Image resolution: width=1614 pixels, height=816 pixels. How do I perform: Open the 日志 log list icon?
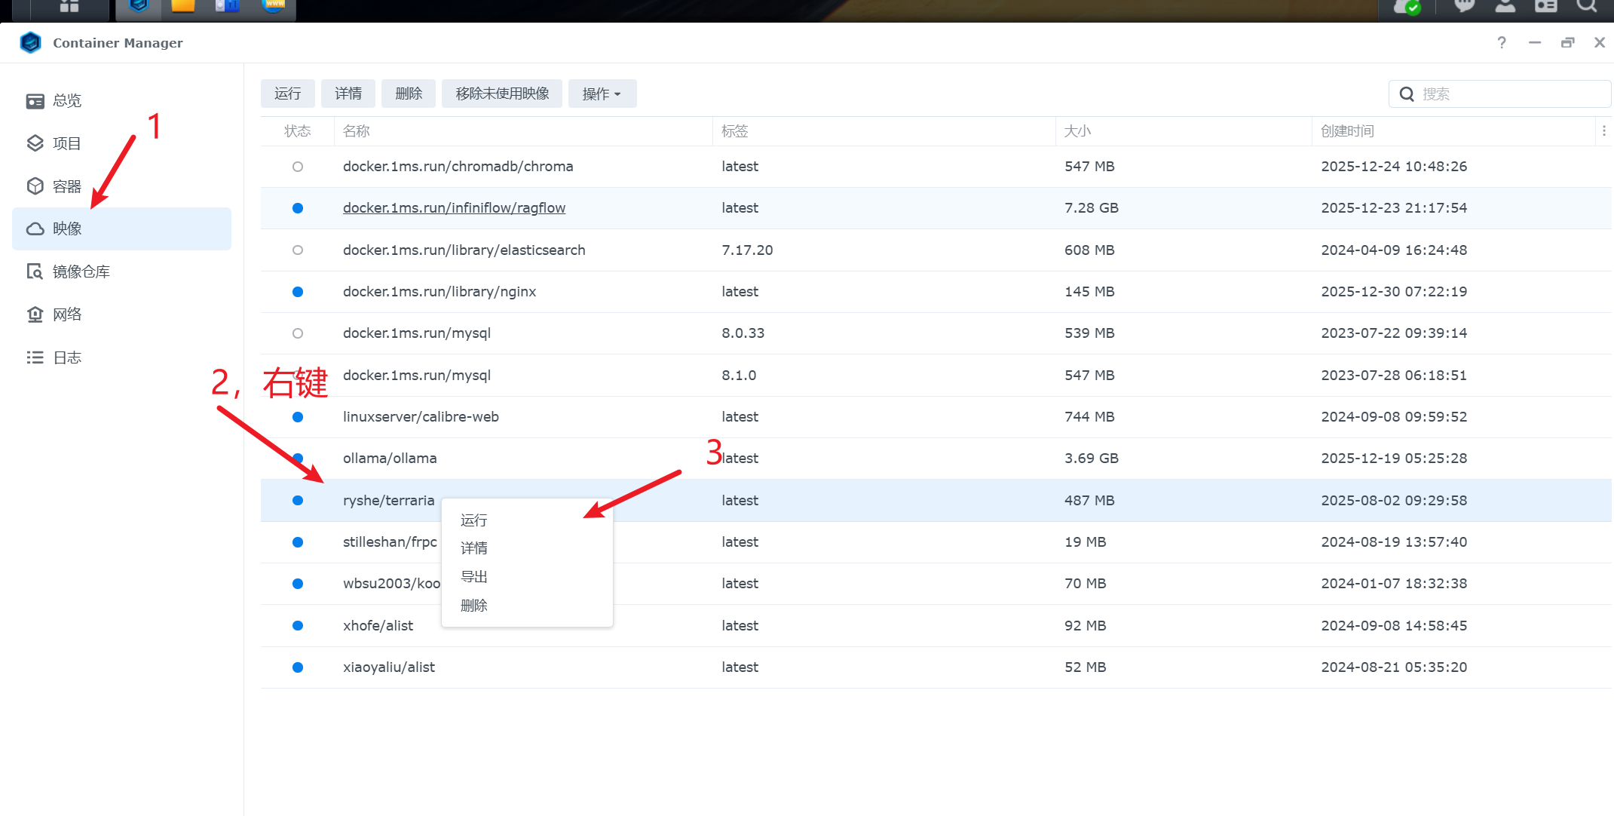35,357
